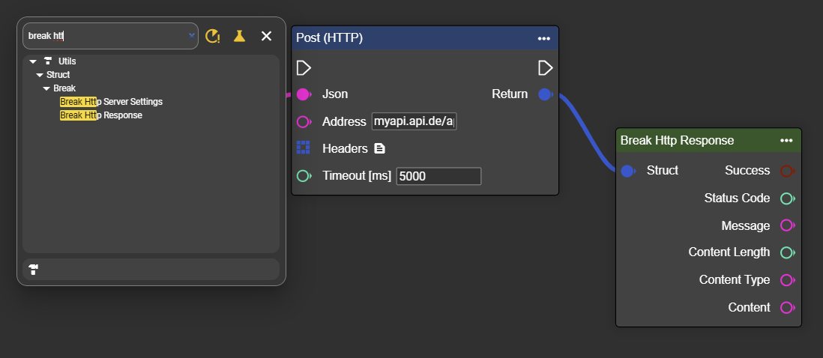Close the node search panel
The image size is (823, 358).
[x=266, y=36]
